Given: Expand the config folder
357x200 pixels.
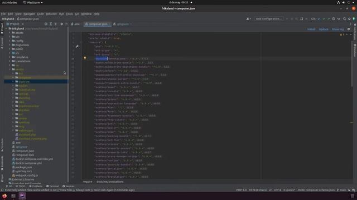Looking at the screenshot, I should click(x=10, y=41).
